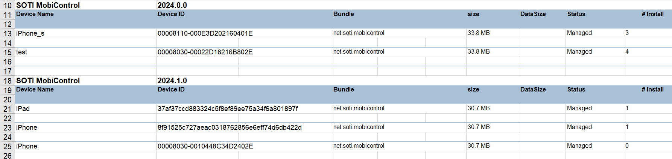Select the 30.7 MB size cell in row 25
The image size is (672, 159).
pyautogui.click(x=493, y=146)
